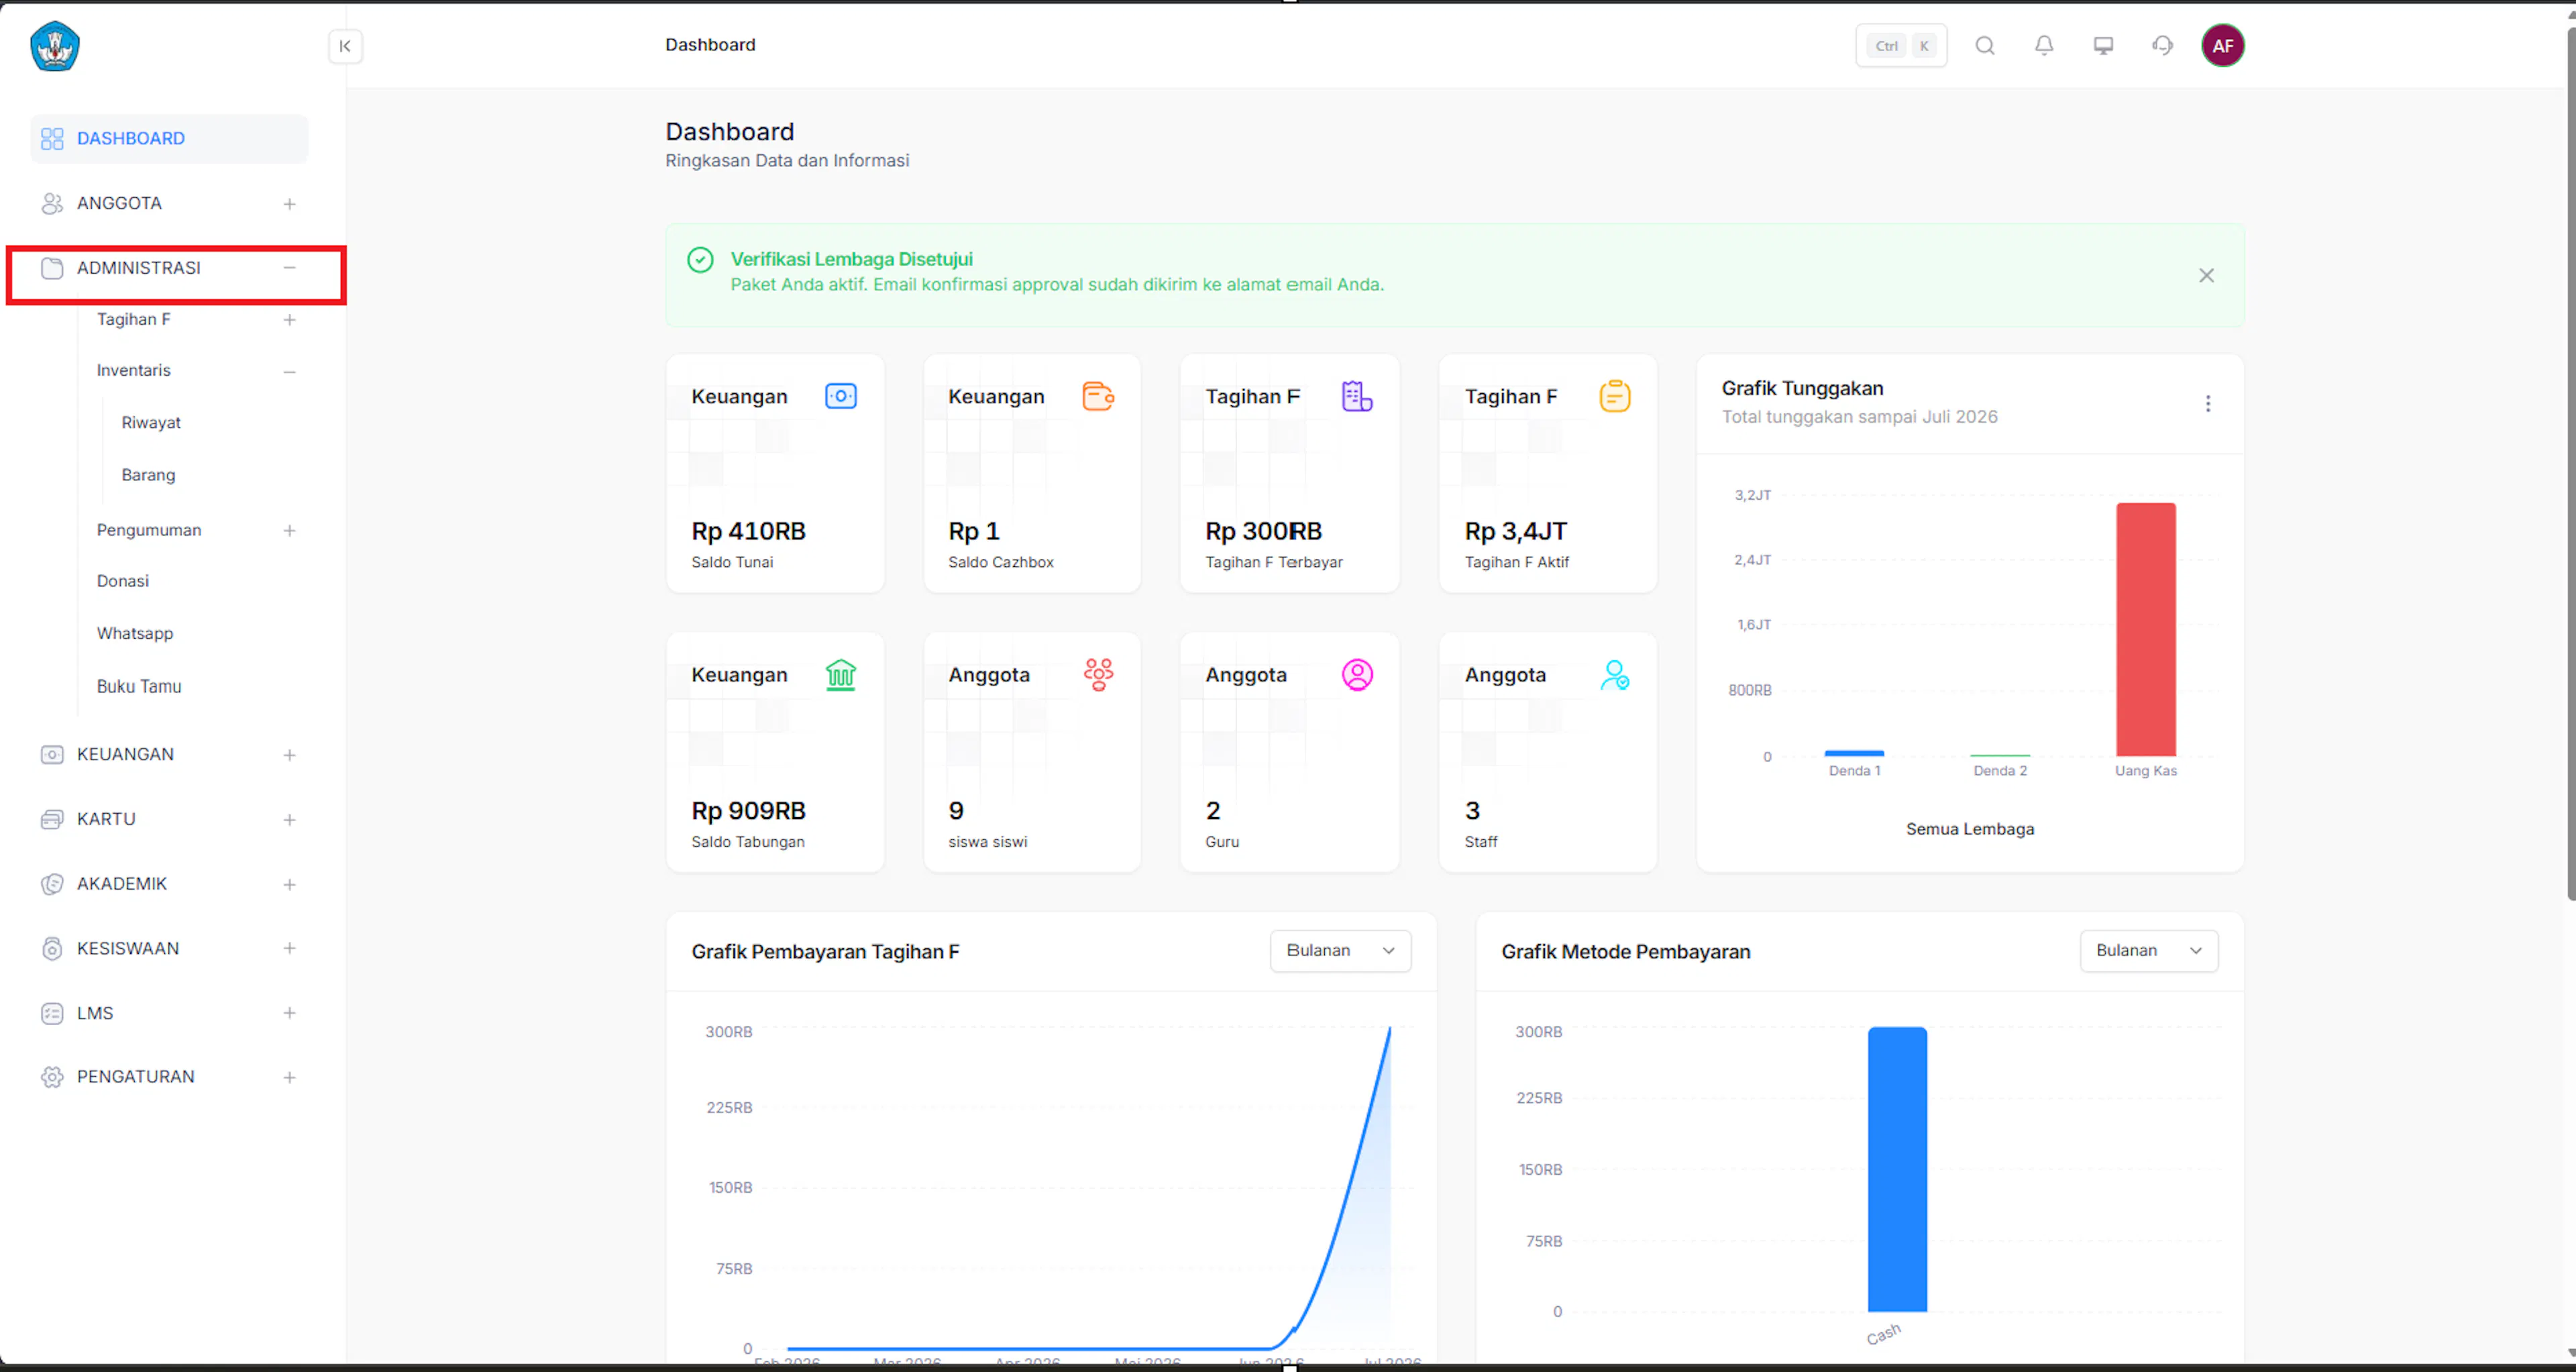Click the Rp 300RB Tagihan F Terbayar value
Image resolution: width=2576 pixels, height=1372 pixels.
(x=1263, y=532)
